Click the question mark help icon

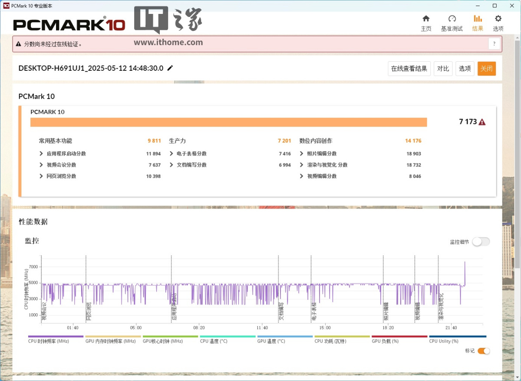[x=494, y=43]
